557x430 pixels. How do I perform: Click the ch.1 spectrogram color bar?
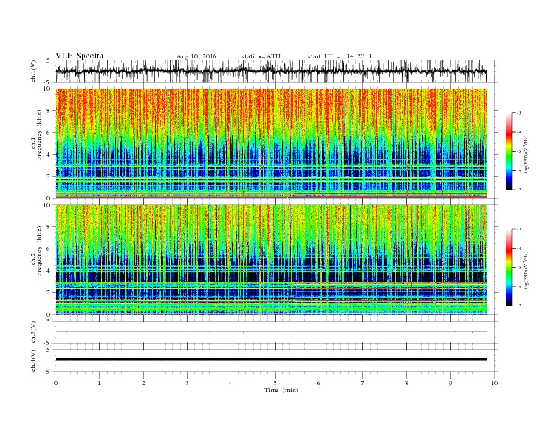point(508,151)
